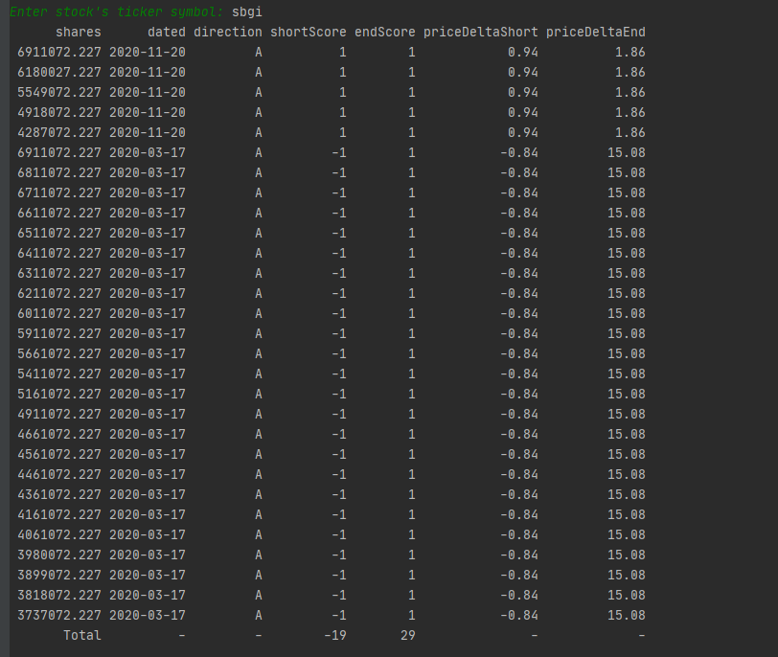Select shares value 5161072.227

pos(59,395)
